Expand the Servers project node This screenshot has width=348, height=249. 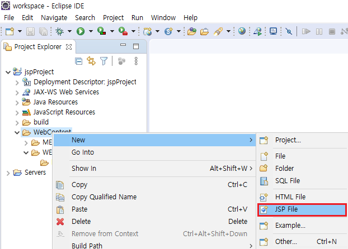point(8,173)
